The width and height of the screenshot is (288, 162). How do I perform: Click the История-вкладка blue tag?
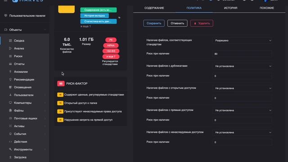pyautogui.click(x=94, y=16)
